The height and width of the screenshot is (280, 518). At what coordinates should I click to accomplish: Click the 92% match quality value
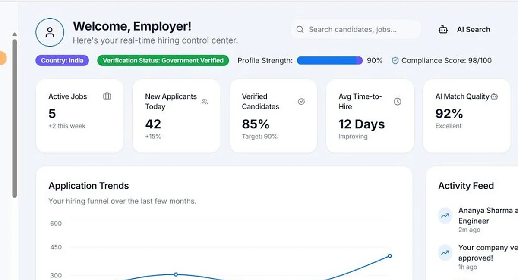(x=449, y=114)
